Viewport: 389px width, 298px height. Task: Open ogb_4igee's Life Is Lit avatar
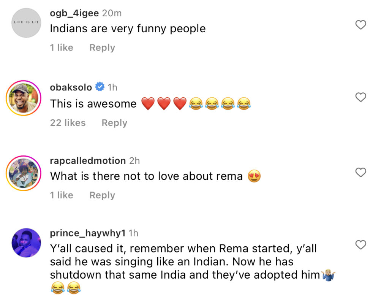pyautogui.click(x=26, y=23)
